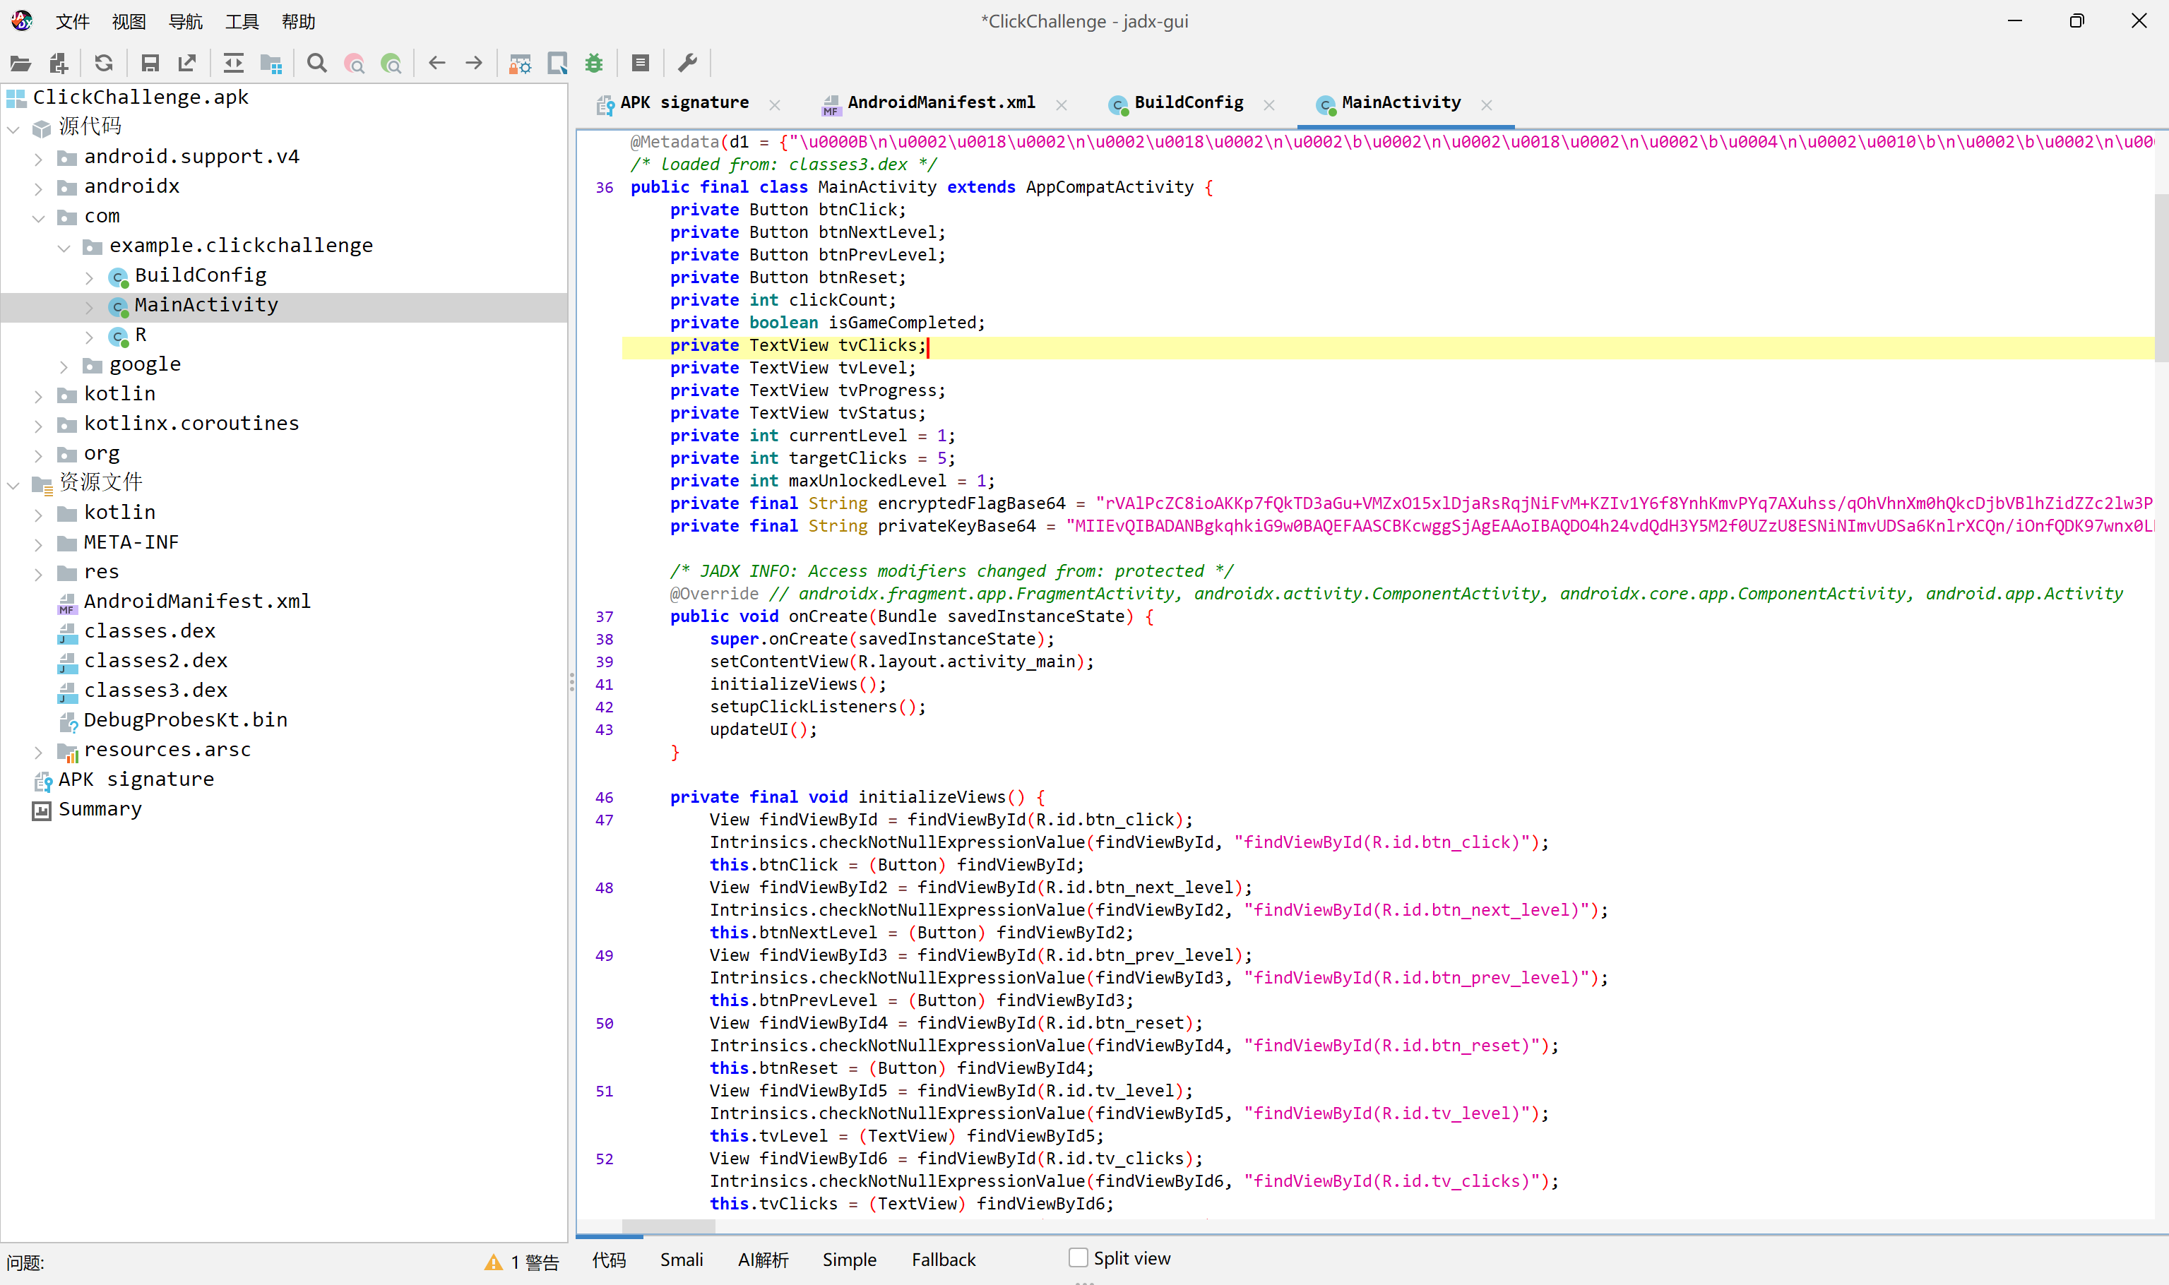Close the BuildConfig tab
Image resolution: width=2169 pixels, height=1285 pixels.
point(1269,104)
